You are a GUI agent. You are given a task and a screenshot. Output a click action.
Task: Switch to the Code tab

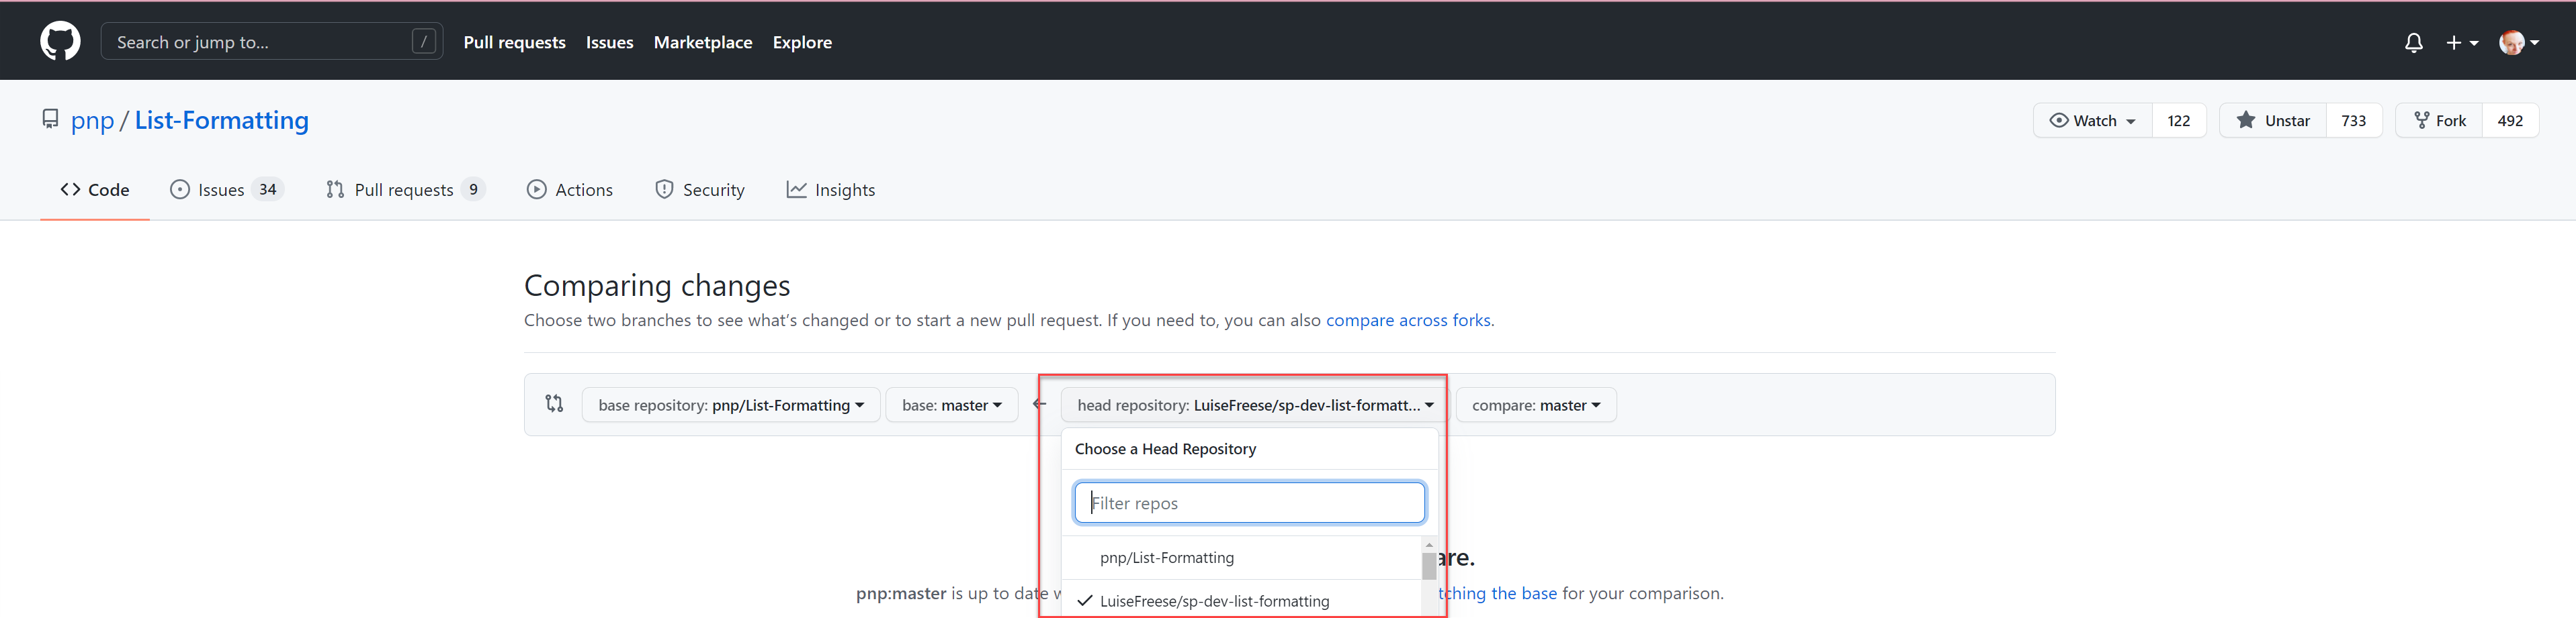(95, 190)
